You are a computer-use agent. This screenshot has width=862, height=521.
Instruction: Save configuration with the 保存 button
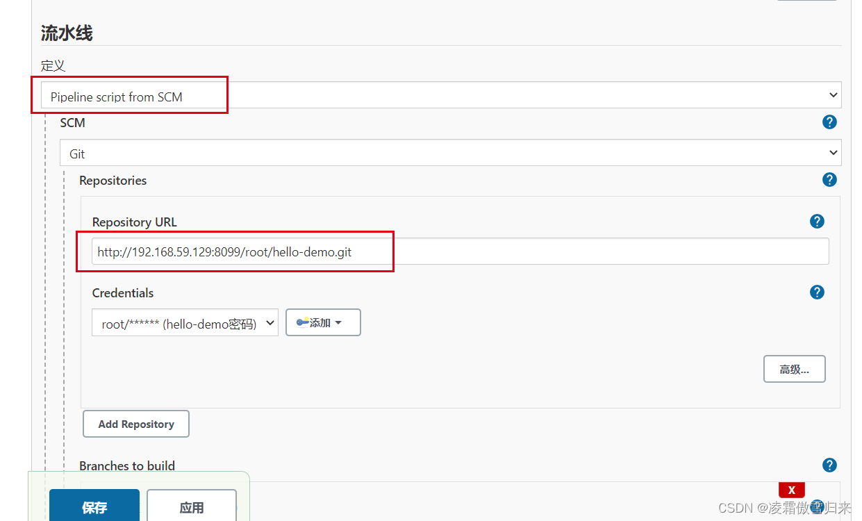[x=94, y=507]
